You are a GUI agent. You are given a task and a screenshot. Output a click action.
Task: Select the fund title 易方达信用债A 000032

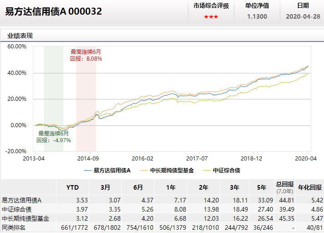[54, 11]
